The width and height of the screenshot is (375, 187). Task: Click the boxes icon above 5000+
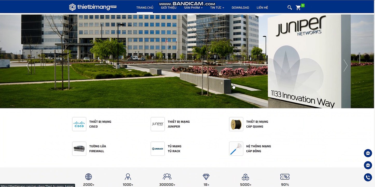245,177
